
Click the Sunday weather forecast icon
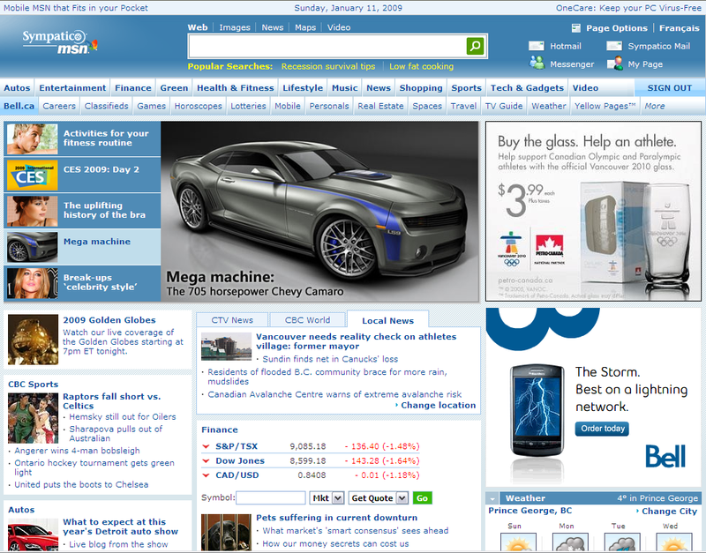coord(518,542)
